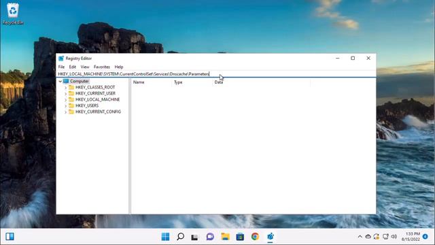435x245 pixels.
Task: Expand HKEY_USERS key
Action: click(x=65, y=106)
